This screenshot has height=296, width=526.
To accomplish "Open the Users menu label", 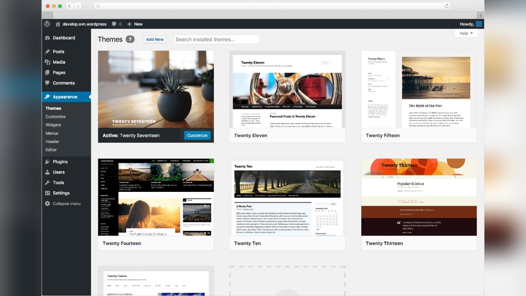I will point(59,172).
